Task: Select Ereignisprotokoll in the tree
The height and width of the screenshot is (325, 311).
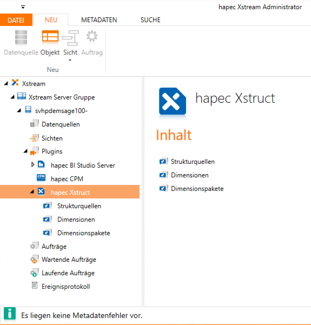Action: pyautogui.click(x=66, y=287)
